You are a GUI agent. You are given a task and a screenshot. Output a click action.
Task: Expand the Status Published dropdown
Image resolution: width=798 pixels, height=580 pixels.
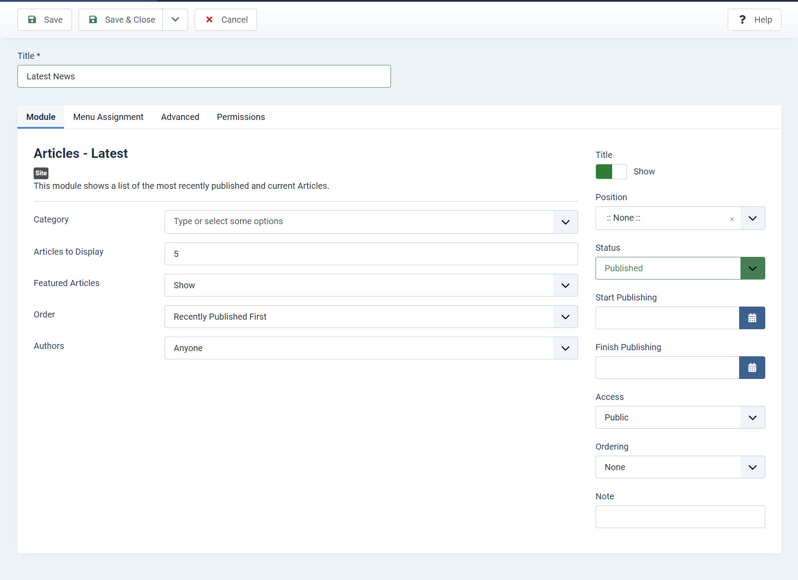pos(752,268)
